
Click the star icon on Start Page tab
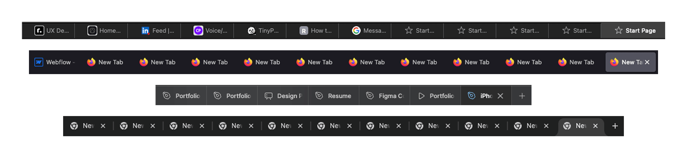point(618,31)
